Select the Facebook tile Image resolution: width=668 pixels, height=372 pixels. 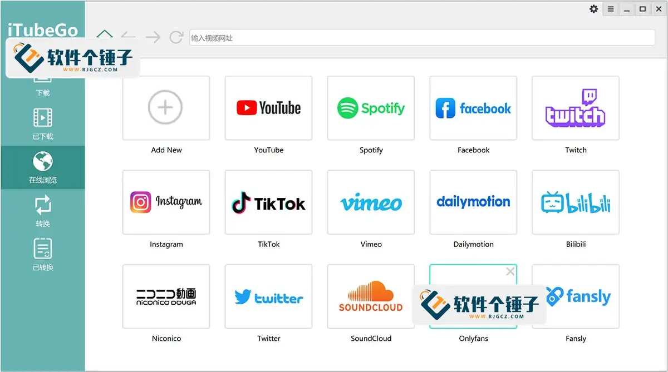pyautogui.click(x=473, y=108)
